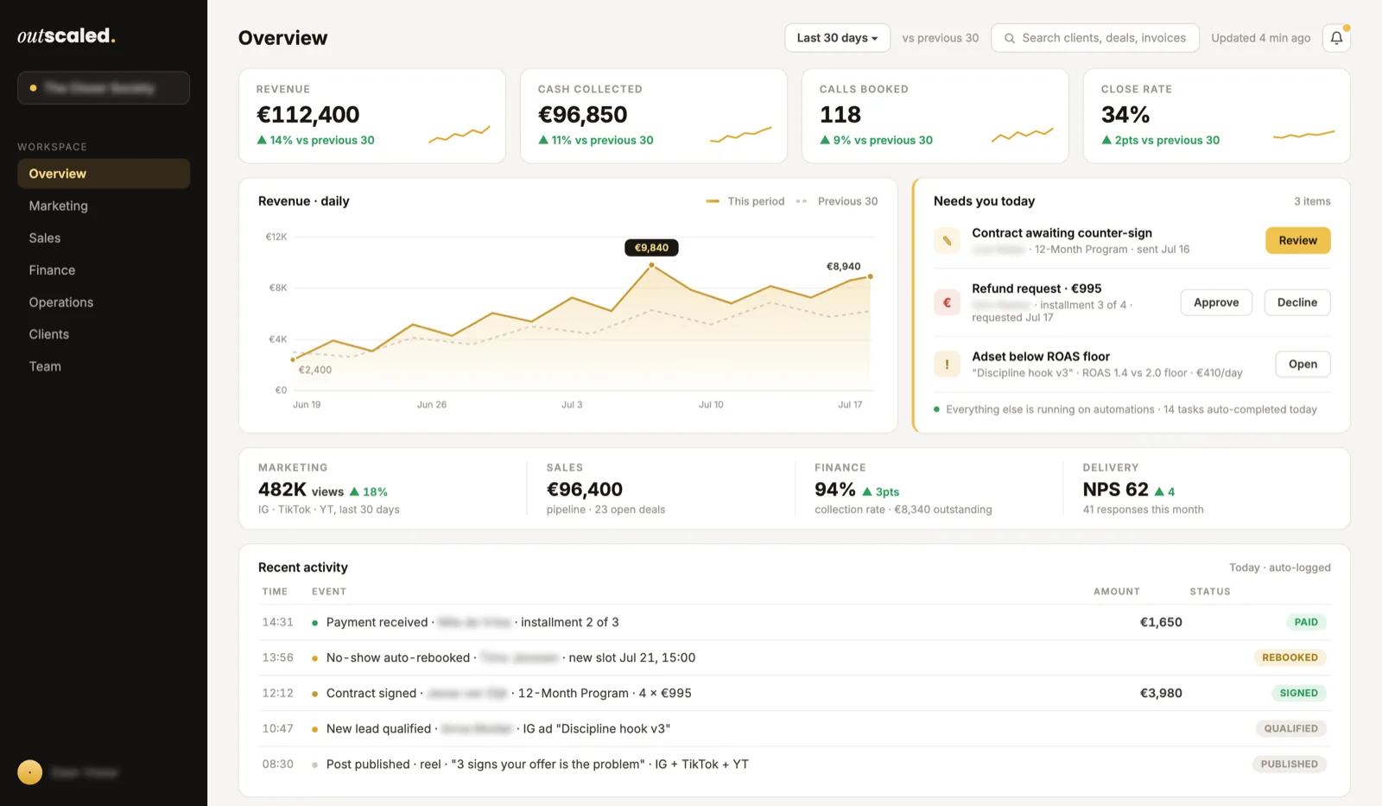Open the Sales section
The image size is (1382, 806).
point(104,238)
